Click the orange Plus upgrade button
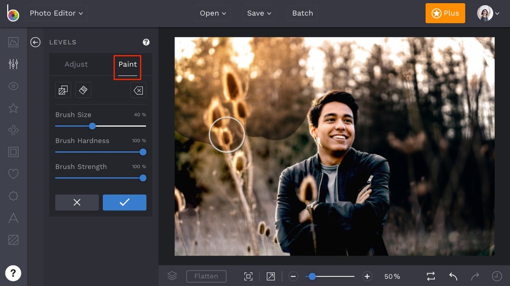 point(445,13)
